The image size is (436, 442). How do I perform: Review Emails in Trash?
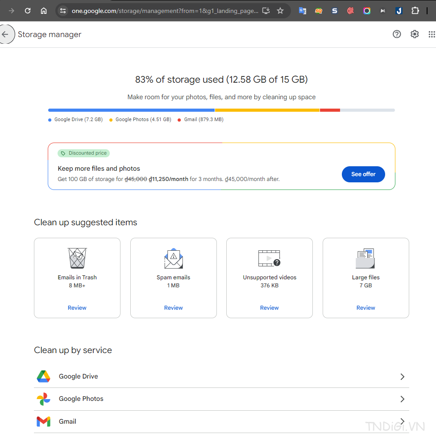click(77, 308)
